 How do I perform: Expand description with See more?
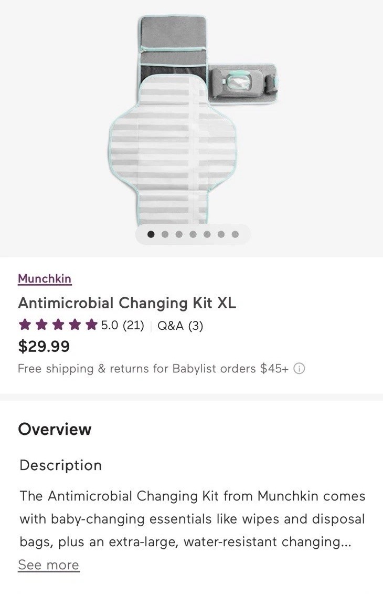point(48,565)
